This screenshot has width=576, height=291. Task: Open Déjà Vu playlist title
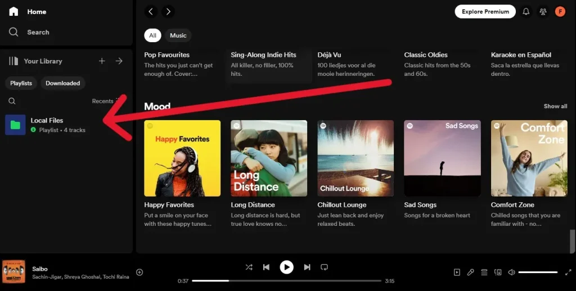point(329,54)
